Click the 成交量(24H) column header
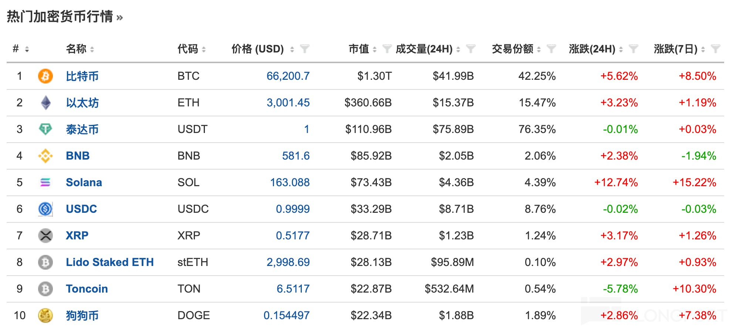733x331 pixels. click(x=424, y=49)
